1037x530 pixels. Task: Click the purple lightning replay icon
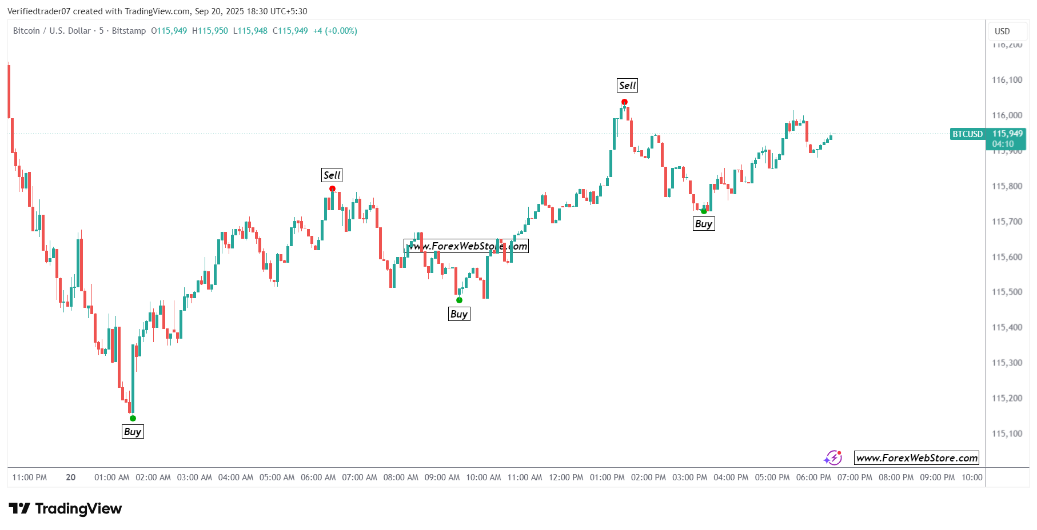pyautogui.click(x=832, y=457)
